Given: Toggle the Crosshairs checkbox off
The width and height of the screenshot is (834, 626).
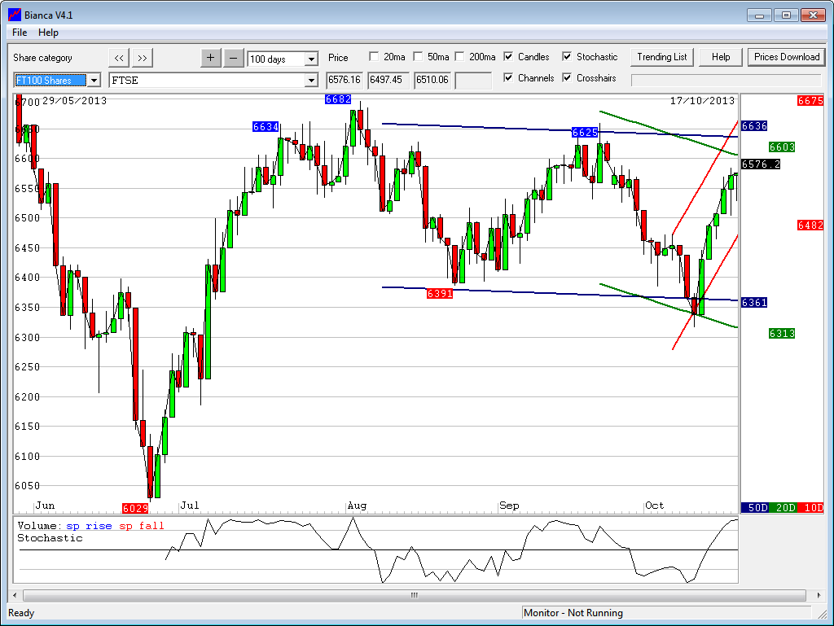Looking at the screenshot, I should (568, 78).
